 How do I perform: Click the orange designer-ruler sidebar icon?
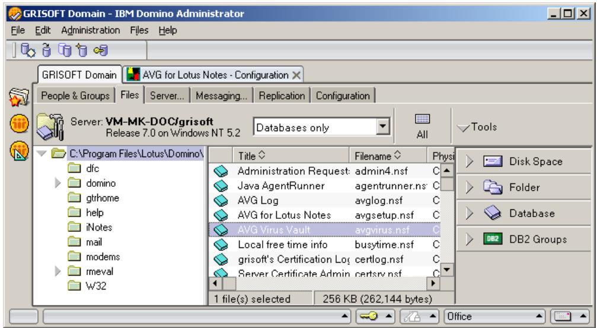coord(19,151)
